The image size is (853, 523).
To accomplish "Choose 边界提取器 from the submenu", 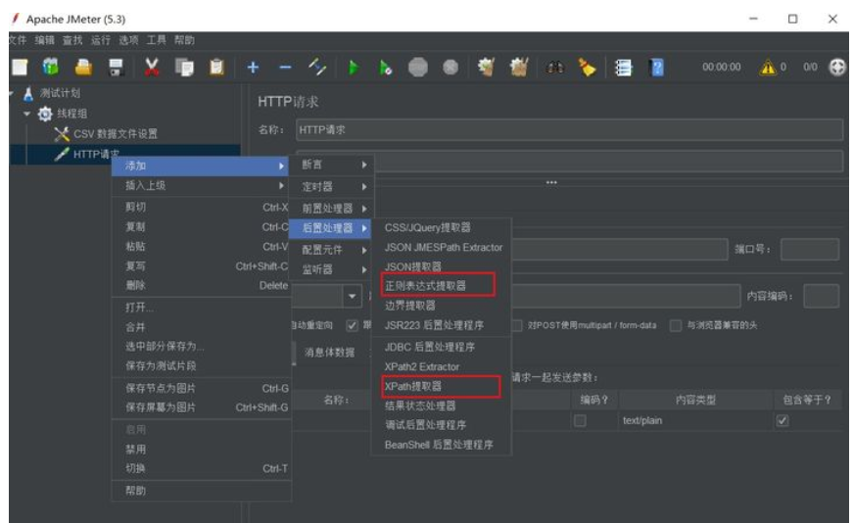I will (441, 306).
